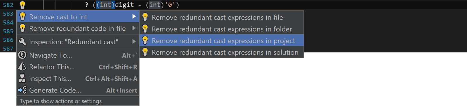Click the Type to show actions search field
467x106 pixels.
coord(78,101)
